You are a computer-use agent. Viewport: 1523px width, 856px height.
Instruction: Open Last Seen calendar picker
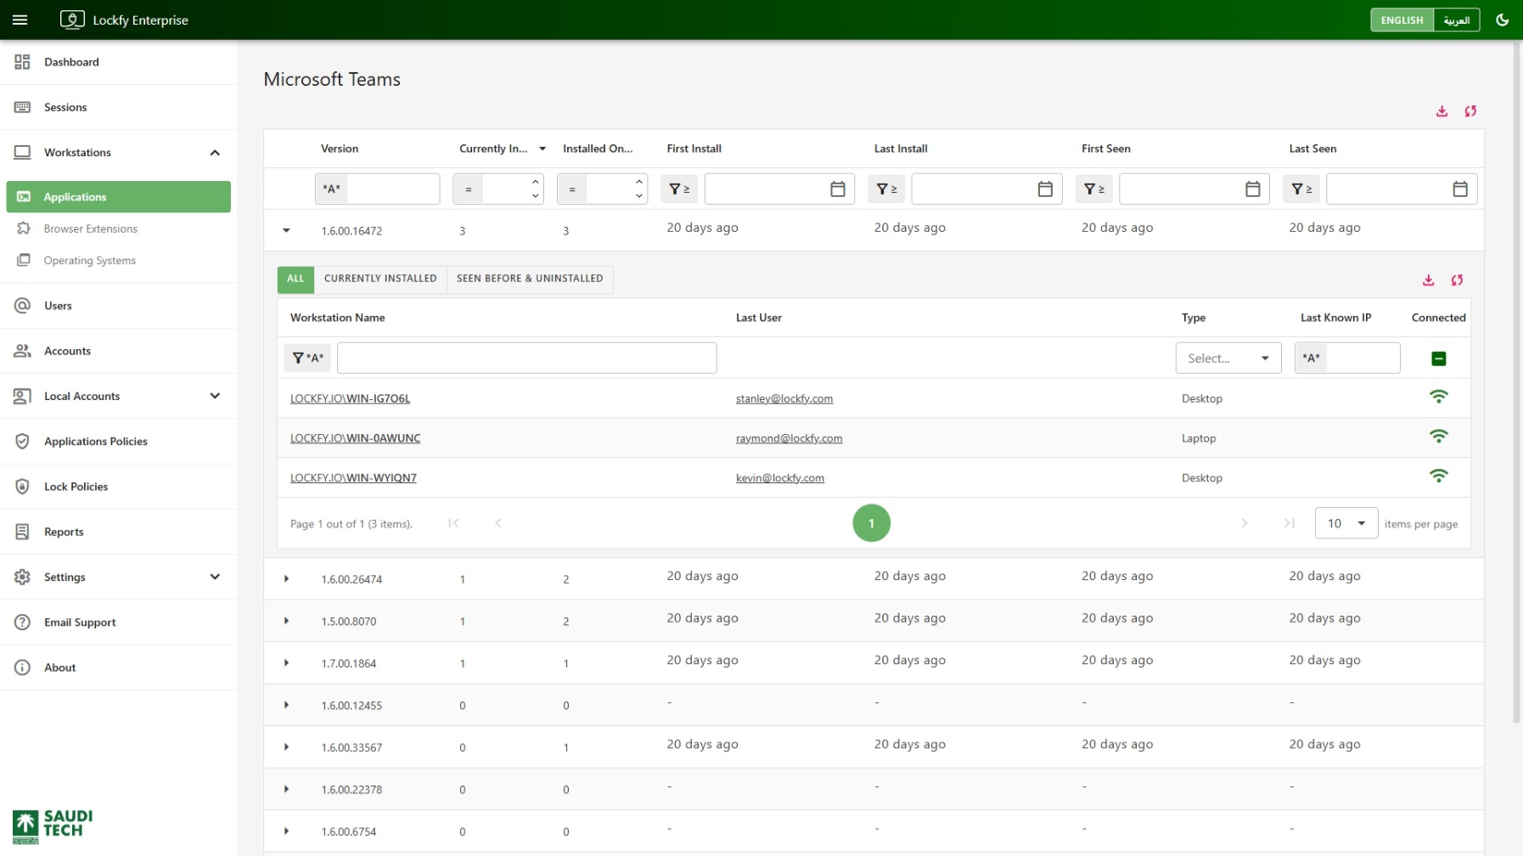tap(1459, 189)
